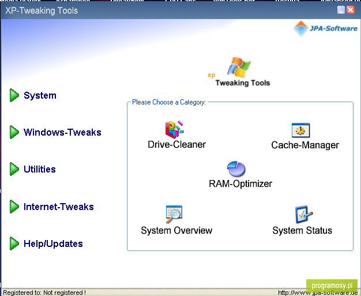Screen dimensions: 361x296
Task: Click the green arrow beside Help/Updates
Action: pos(14,243)
